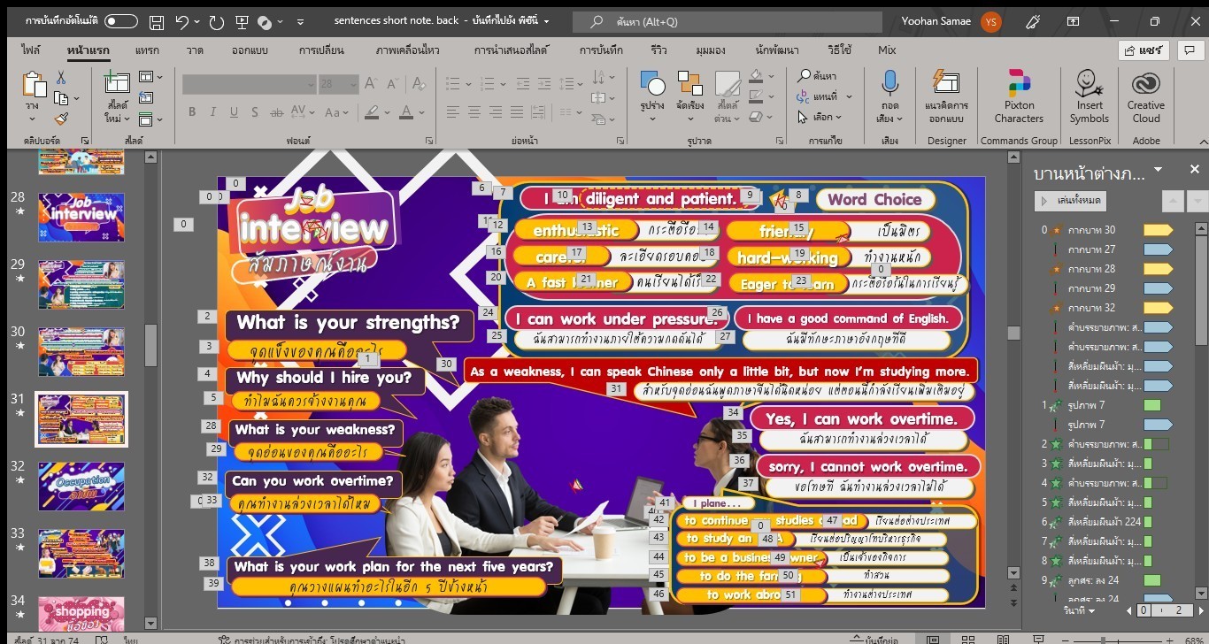The height and width of the screenshot is (644, 1209).
Task: Click the Yoohan Samae account name
Action: [936, 21]
